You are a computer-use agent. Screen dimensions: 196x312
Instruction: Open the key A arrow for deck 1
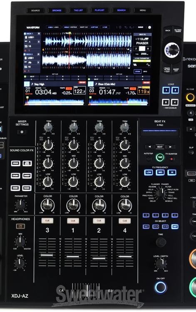click(x=39, y=42)
